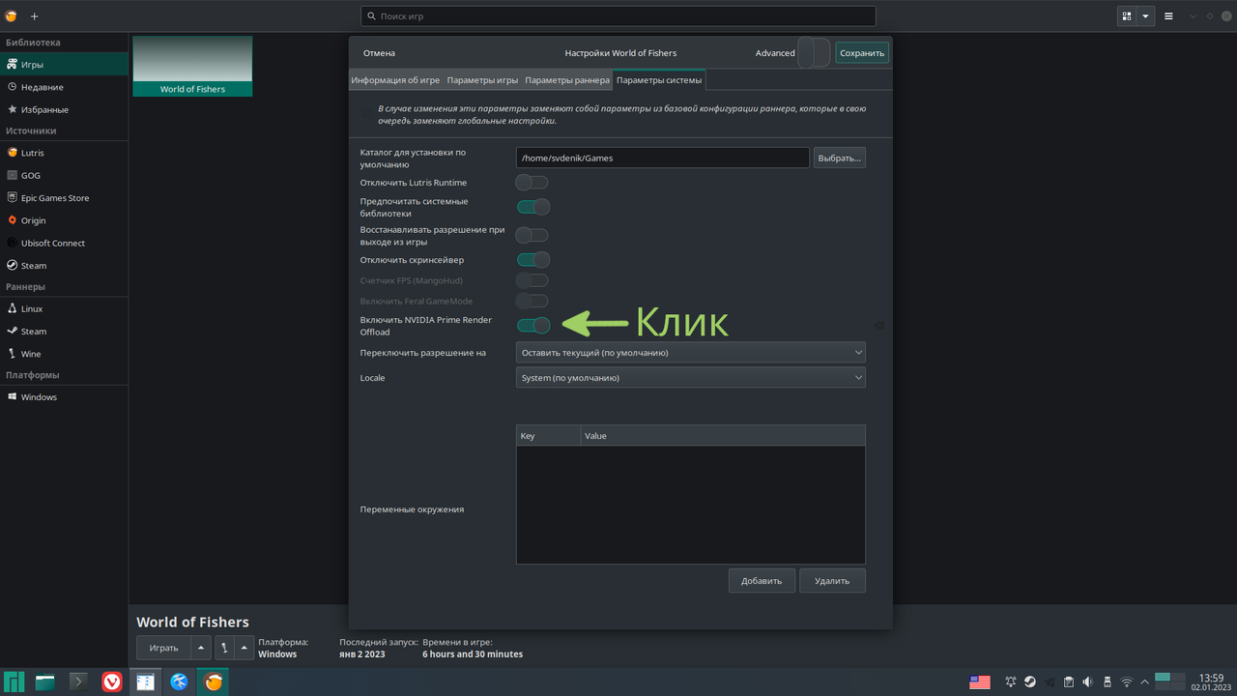Image resolution: width=1237 pixels, height=696 pixels.
Task: Click the Key column header
Action: point(548,436)
